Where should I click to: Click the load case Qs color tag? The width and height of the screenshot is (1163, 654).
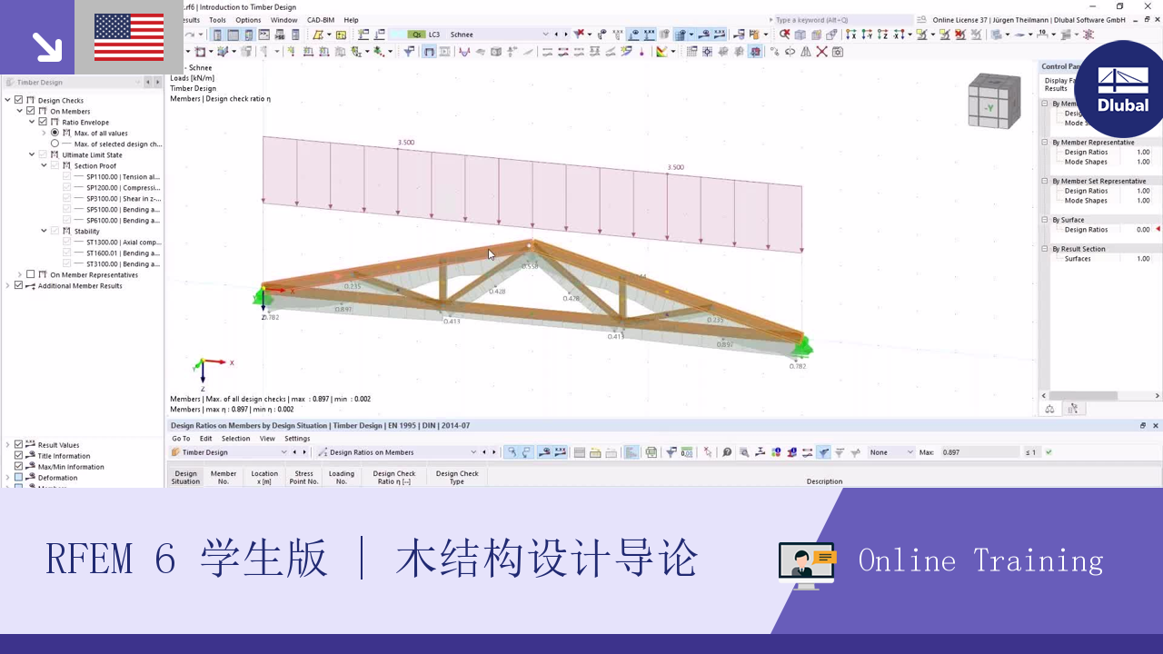pos(417,35)
